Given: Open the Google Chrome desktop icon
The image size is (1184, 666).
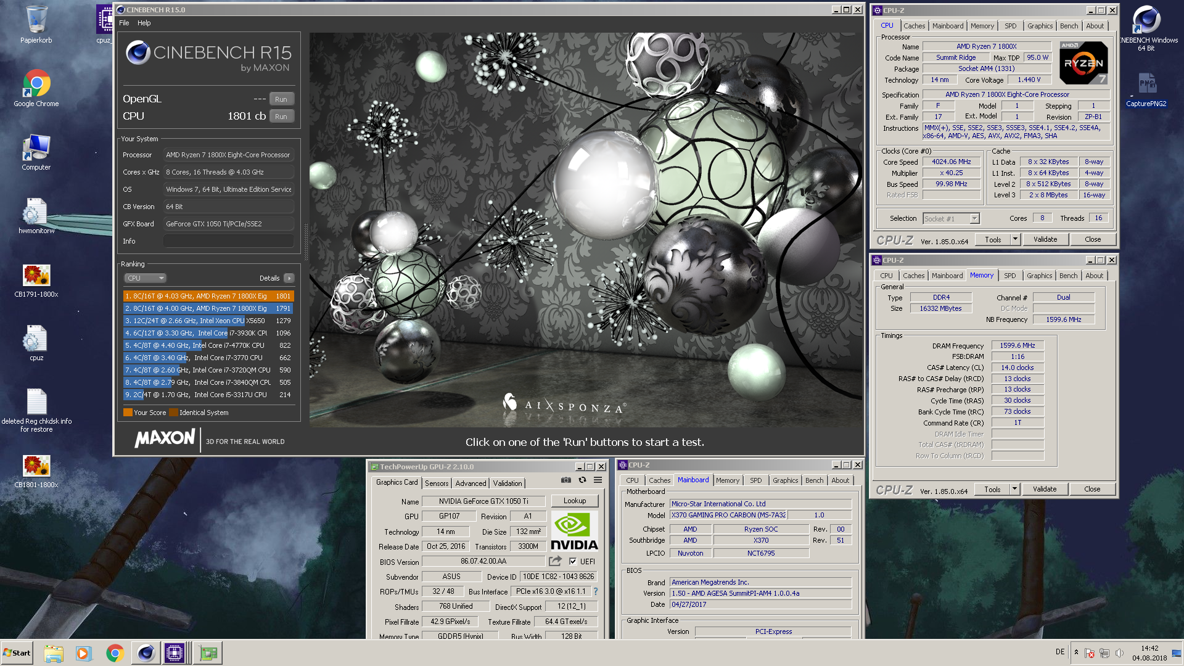Looking at the screenshot, I should coord(36,88).
